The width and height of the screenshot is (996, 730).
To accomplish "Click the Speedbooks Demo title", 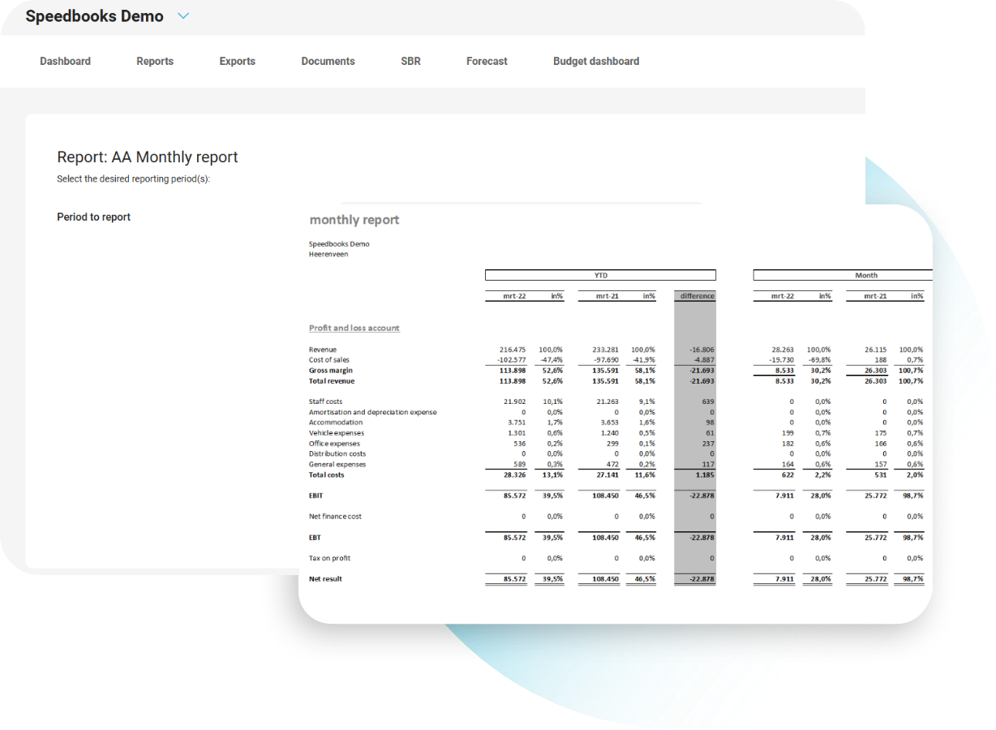I will 94,16.
